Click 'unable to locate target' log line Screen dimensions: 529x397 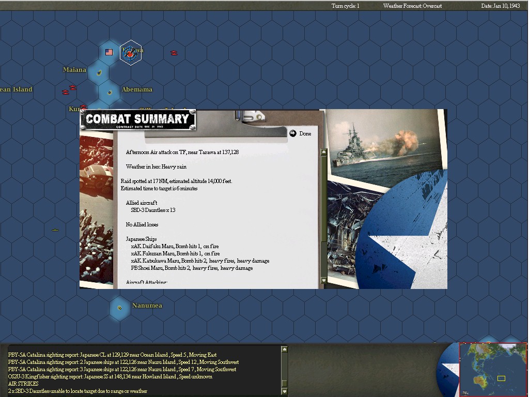(x=77, y=391)
